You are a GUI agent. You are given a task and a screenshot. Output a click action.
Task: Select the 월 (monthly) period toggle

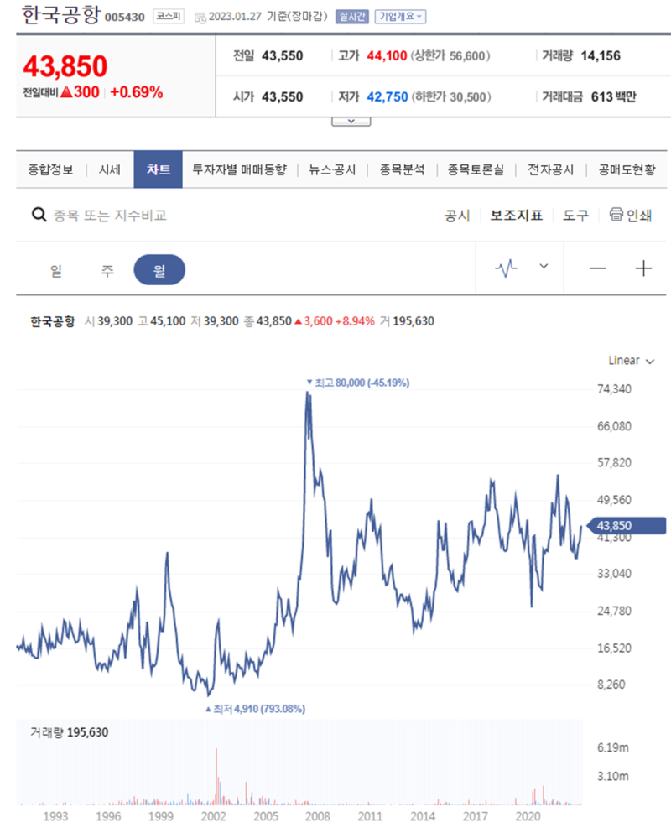159,269
